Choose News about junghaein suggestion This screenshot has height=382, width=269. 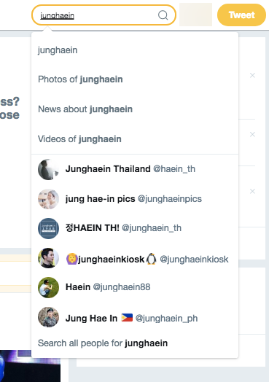click(x=135, y=109)
